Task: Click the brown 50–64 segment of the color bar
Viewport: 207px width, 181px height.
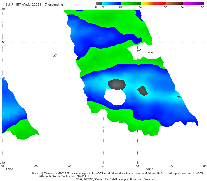Action: (174, 3)
